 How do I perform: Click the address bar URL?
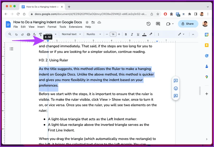91,14
